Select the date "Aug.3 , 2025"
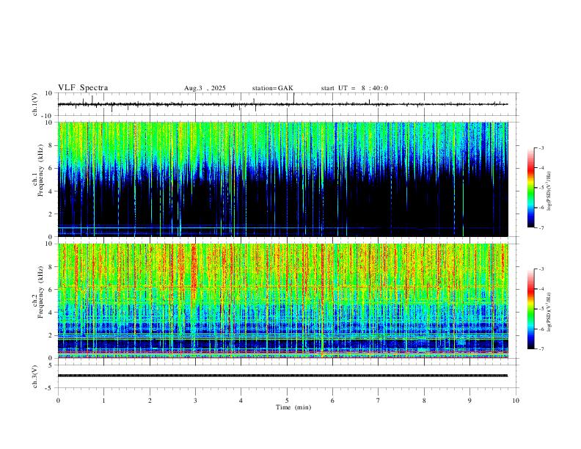The image size is (581, 449). tap(205, 88)
